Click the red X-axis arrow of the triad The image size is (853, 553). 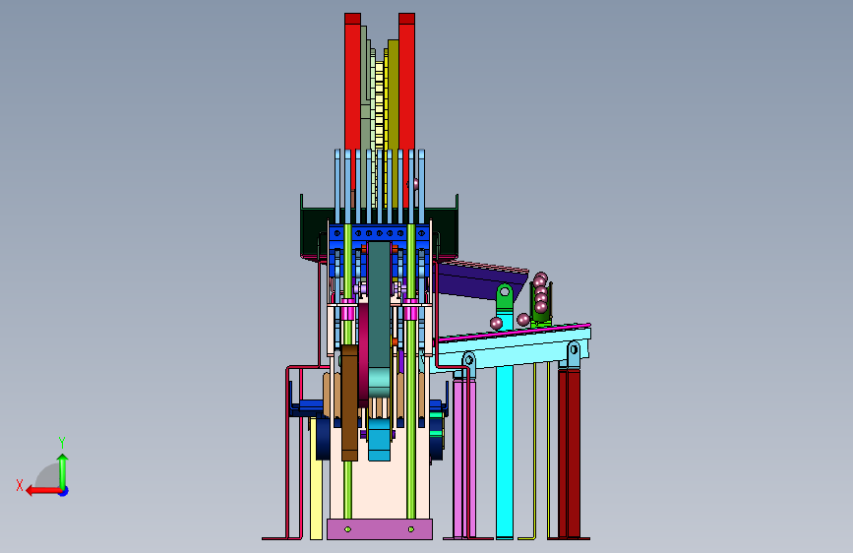pos(43,491)
